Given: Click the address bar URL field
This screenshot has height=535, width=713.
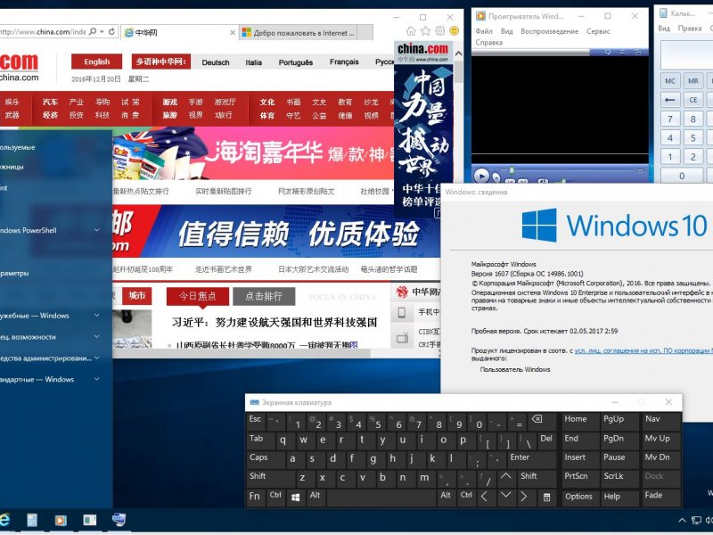Looking at the screenshot, I should click(43, 32).
